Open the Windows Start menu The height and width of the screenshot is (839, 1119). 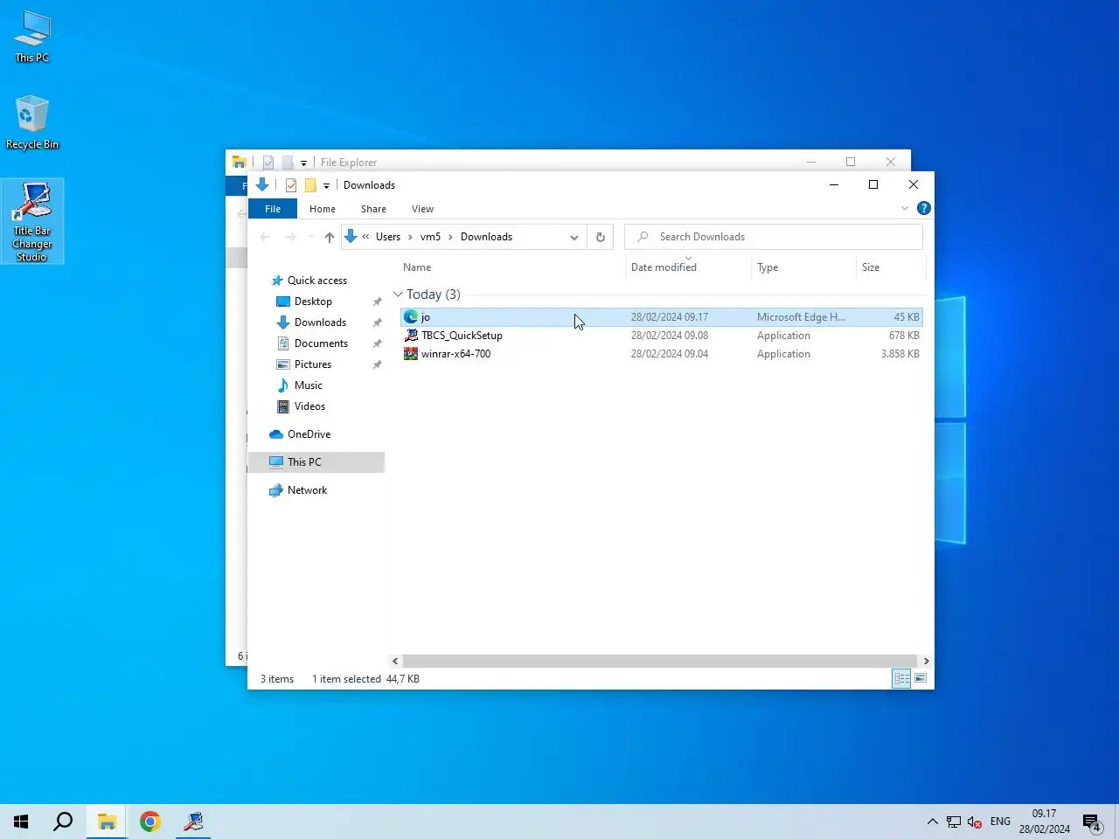tap(21, 822)
